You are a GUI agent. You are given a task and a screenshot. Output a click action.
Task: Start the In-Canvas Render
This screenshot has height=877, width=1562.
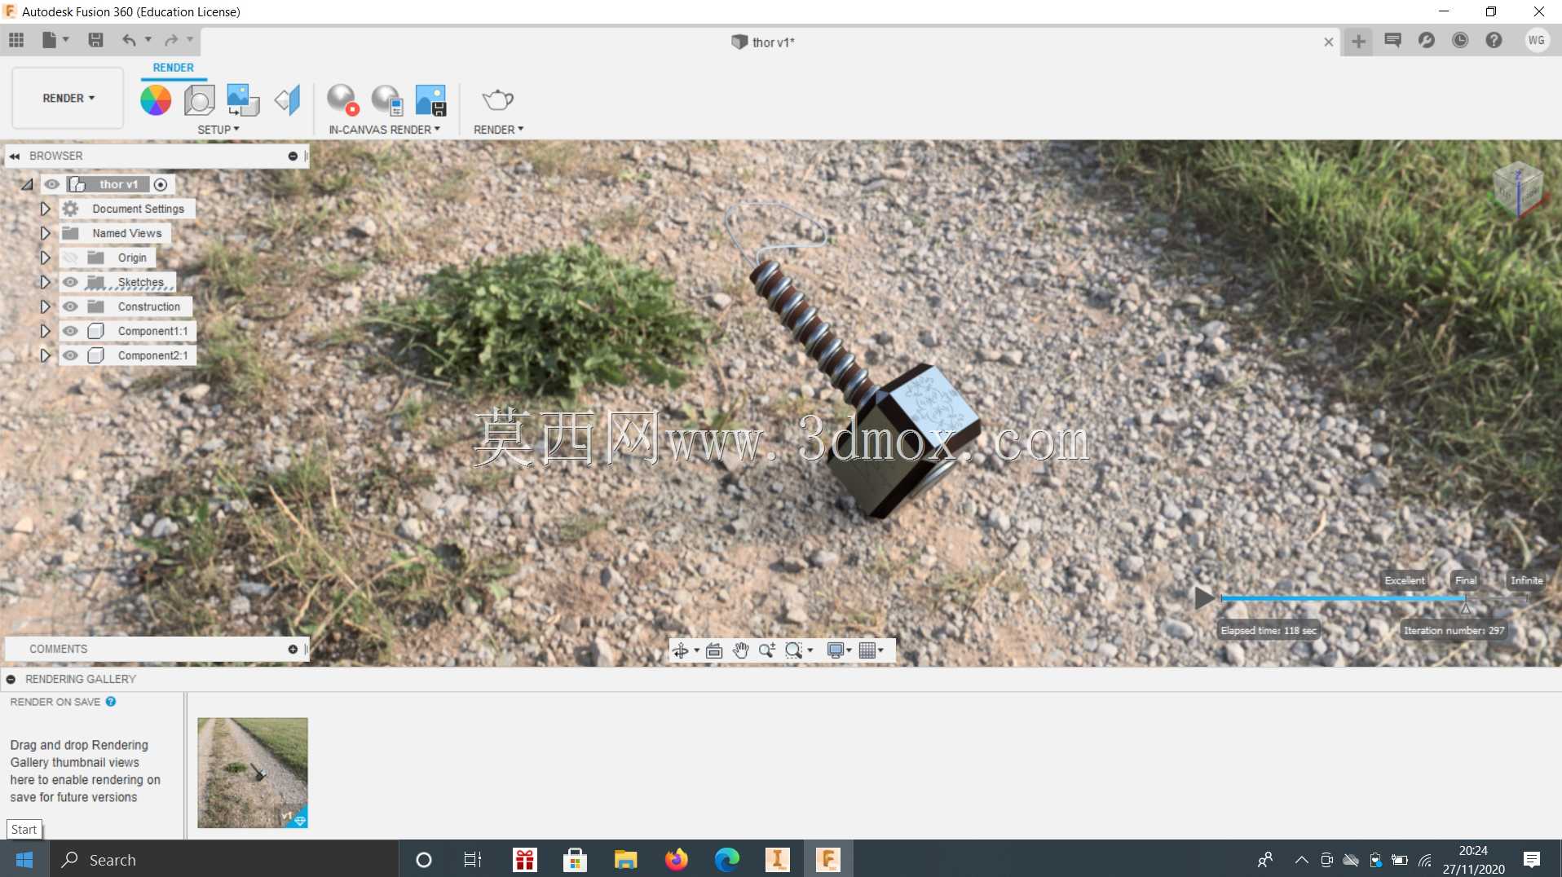point(343,100)
